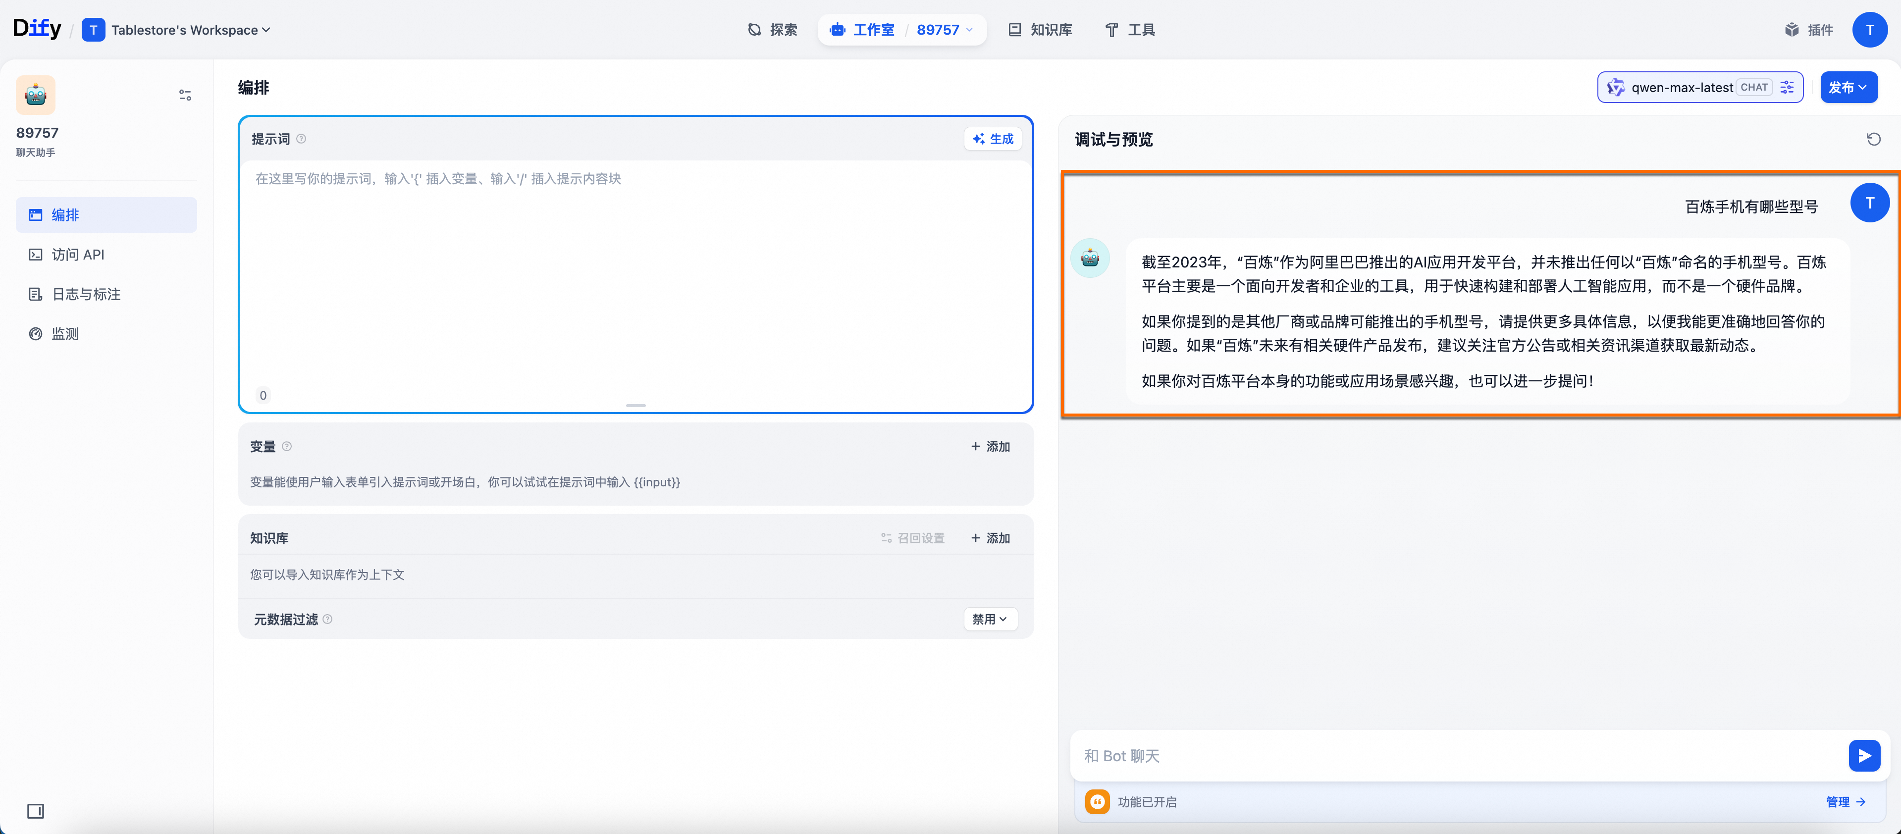Expand the 89757 app dropdown
The image size is (1901, 834).
pyautogui.click(x=946, y=30)
